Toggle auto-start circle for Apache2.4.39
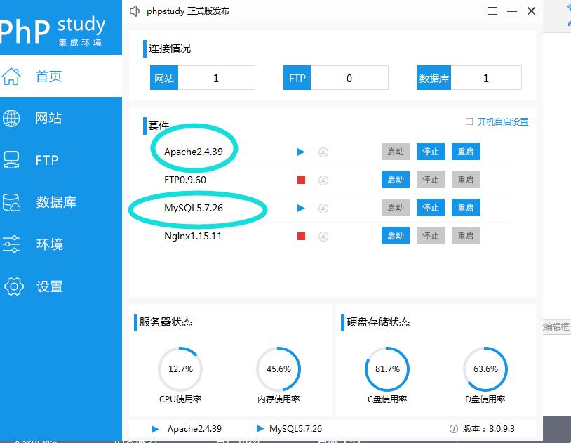Image resolution: width=571 pixels, height=443 pixels. (323, 152)
